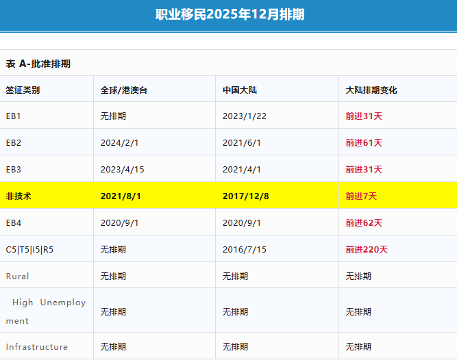Click 无排期 in High Unemployment row's 全球/港澳台 column

pos(113,312)
